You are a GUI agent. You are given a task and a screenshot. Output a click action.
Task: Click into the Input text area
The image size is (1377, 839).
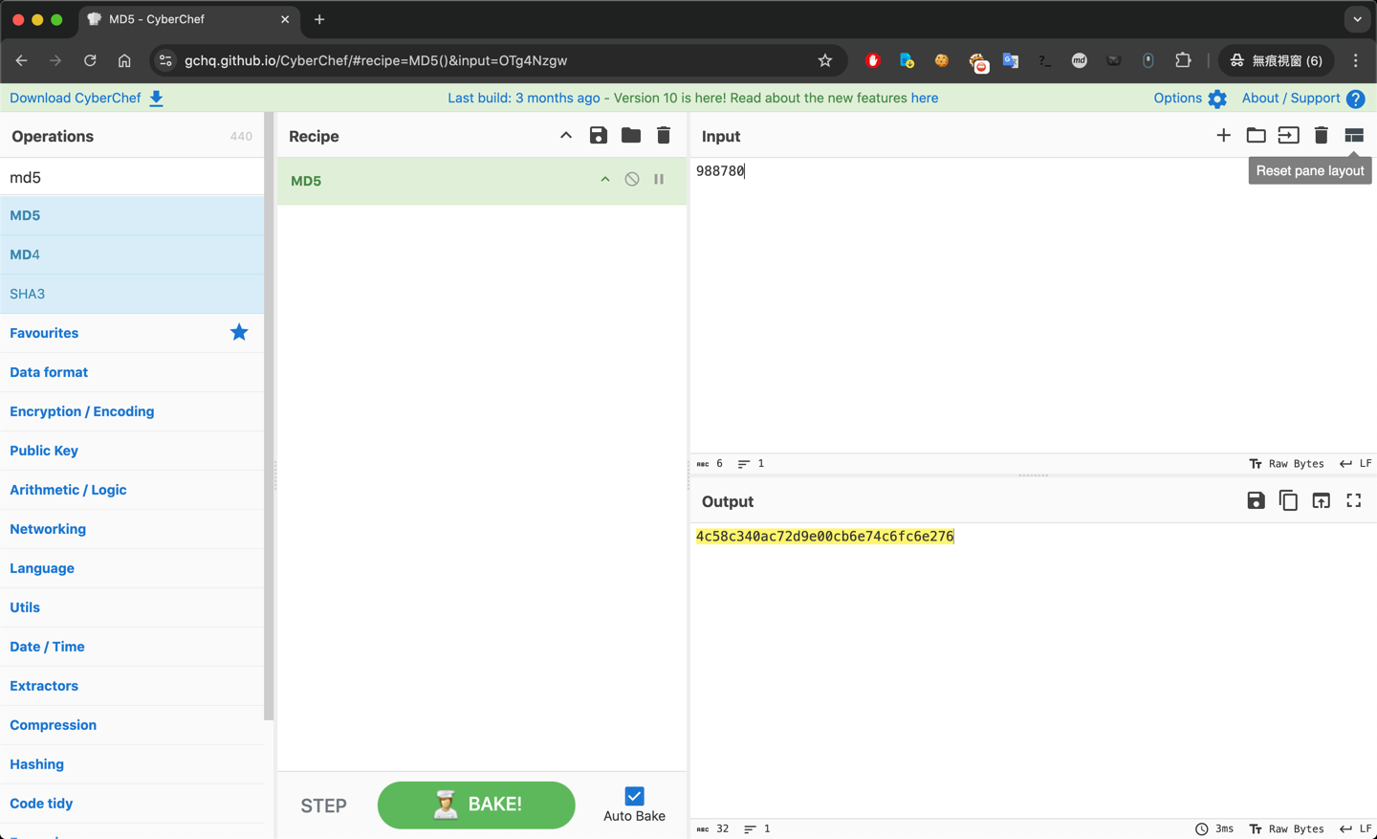[x=1033, y=304]
